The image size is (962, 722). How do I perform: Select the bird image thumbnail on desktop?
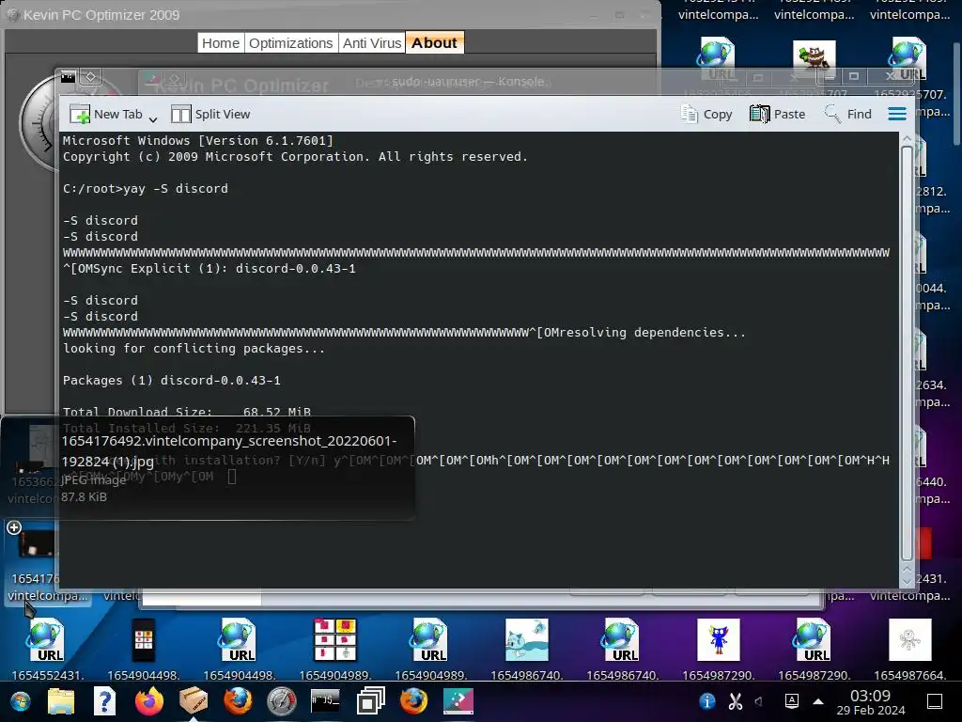pos(814,58)
